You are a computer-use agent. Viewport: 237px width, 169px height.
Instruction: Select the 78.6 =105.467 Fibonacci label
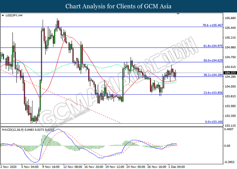212,25
